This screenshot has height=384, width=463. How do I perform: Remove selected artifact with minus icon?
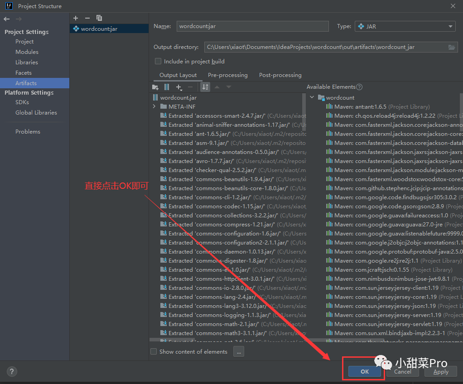(87, 18)
